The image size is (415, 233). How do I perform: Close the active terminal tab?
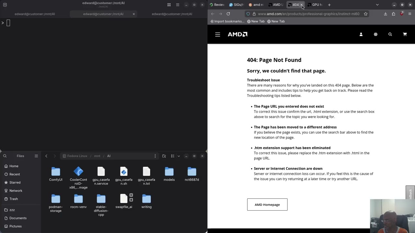[134, 14]
